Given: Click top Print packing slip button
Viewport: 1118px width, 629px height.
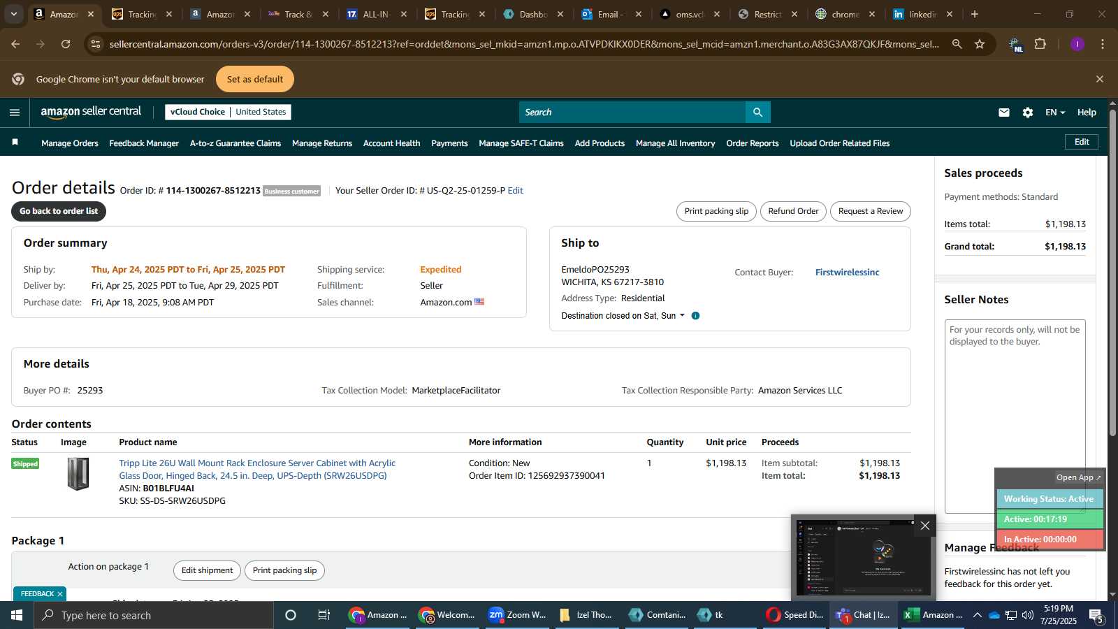Looking at the screenshot, I should (x=716, y=211).
